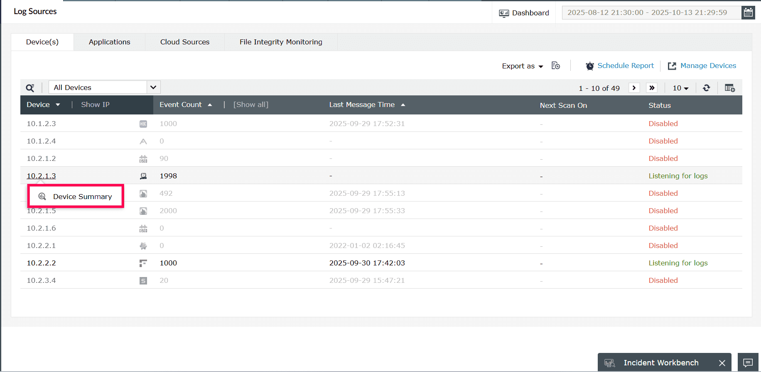Open the calendar date range picker
Screen dimensions: 761x372
[748, 12]
